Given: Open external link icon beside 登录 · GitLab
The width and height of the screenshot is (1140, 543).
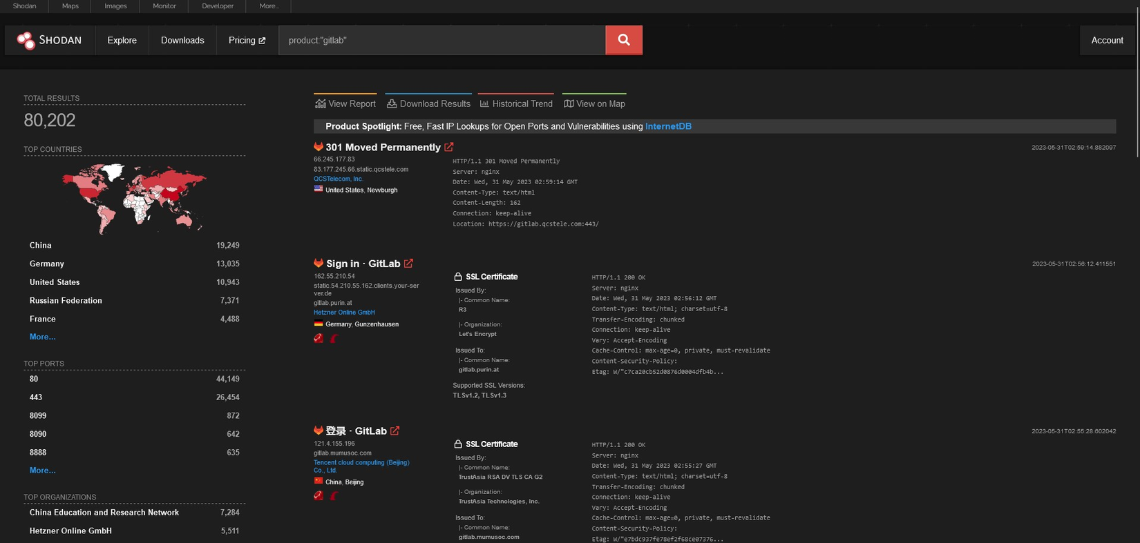Looking at the screenshot, I should pyautogui.click(x=395, y=431).
